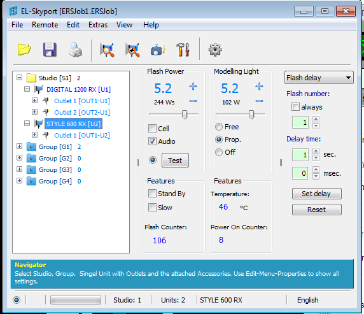Viewport: 364px width, 314px height.
Task: Check the always flash number checkbox
Action: pos(295,107)
